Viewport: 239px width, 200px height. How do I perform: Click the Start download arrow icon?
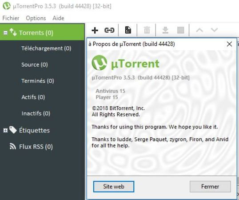click(165, 30)
